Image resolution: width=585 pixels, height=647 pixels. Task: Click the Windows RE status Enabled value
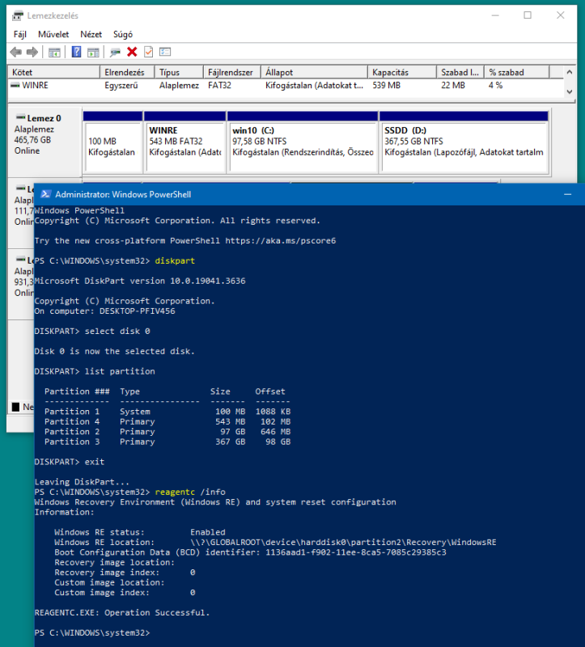tap(208, 532)
